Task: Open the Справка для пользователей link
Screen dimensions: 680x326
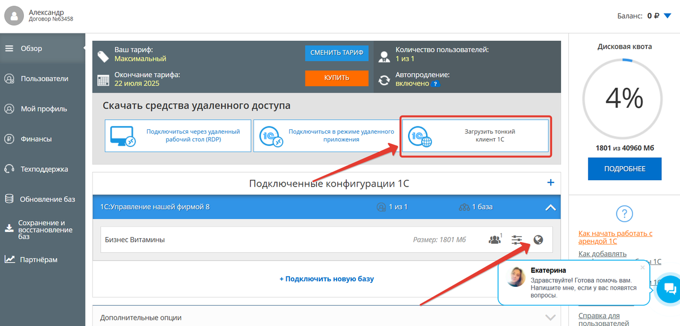Action: click(603, 319)
